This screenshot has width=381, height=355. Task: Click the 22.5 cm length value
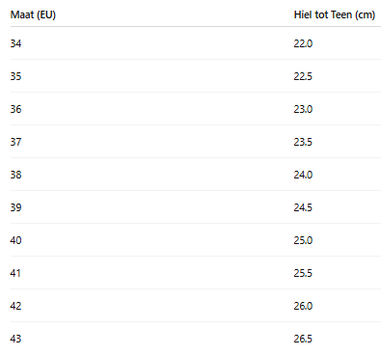pyautogui.click(x=303, y=76)
